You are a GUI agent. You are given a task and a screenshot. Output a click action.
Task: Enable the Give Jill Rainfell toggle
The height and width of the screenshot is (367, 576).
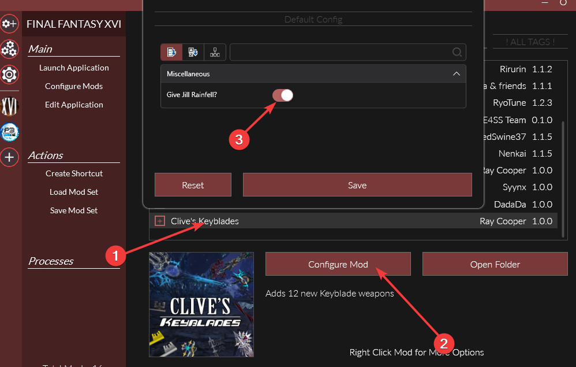pyautogui.click(x=282, y=94)
